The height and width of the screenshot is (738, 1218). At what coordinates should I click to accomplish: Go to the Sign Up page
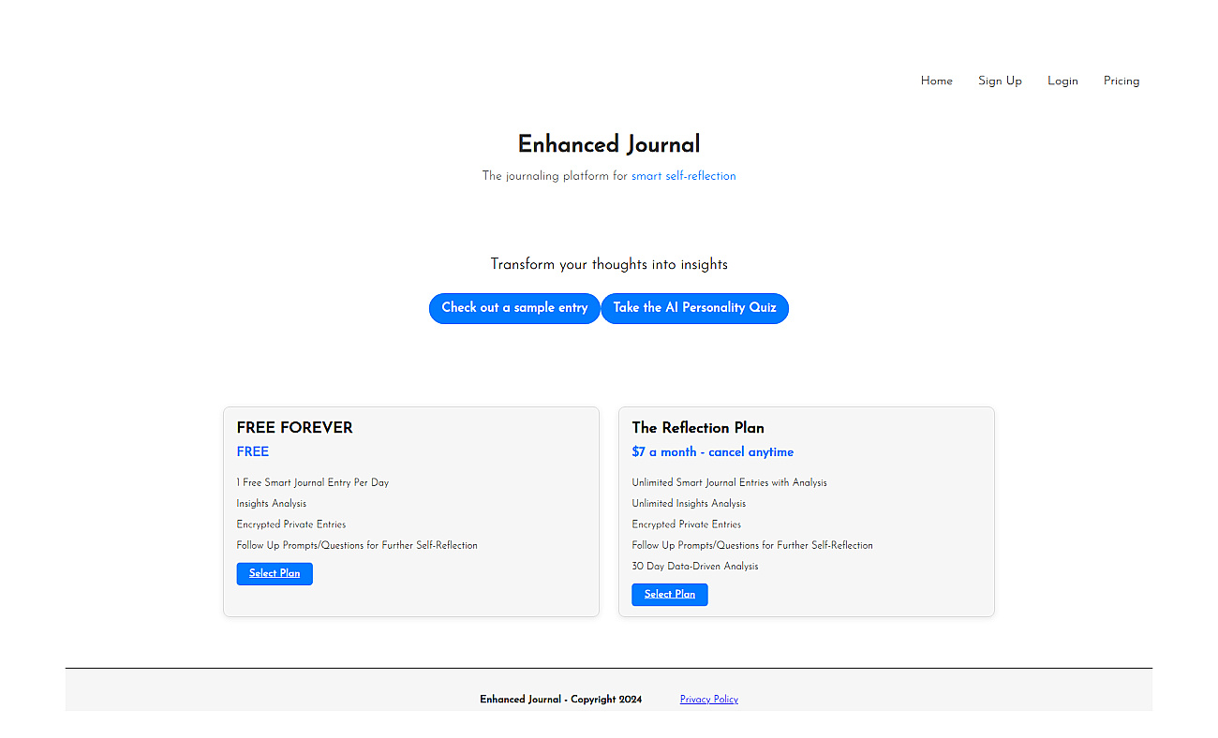click(1000, 81)
